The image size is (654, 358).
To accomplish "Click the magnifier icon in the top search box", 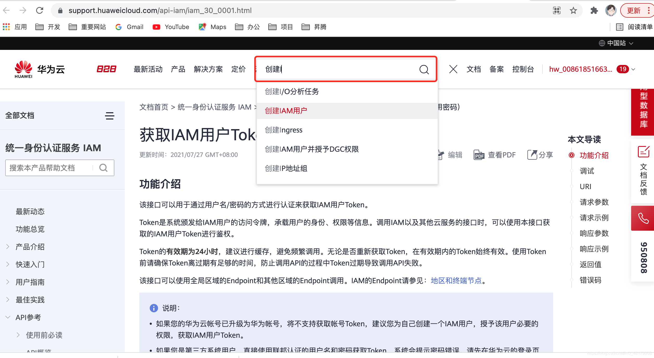I will (x=424, y=69).
